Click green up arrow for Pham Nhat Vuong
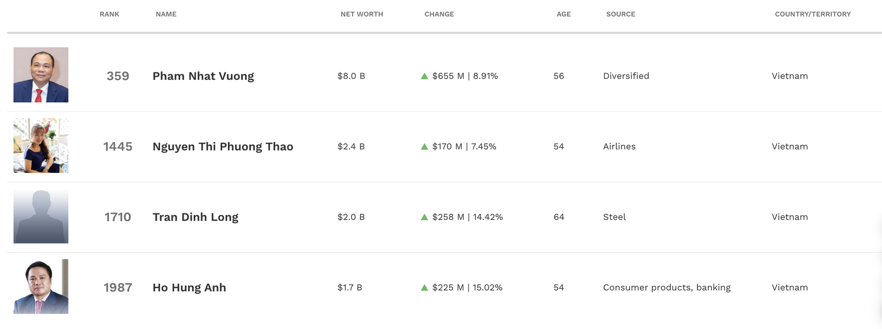 (424, 76)
